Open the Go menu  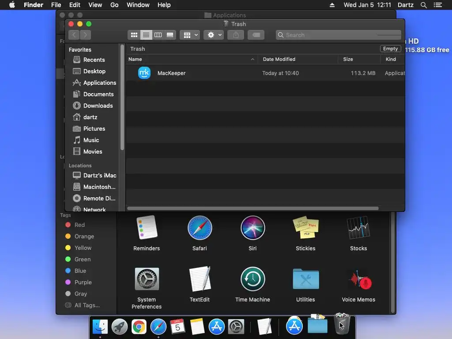(114, 5)
